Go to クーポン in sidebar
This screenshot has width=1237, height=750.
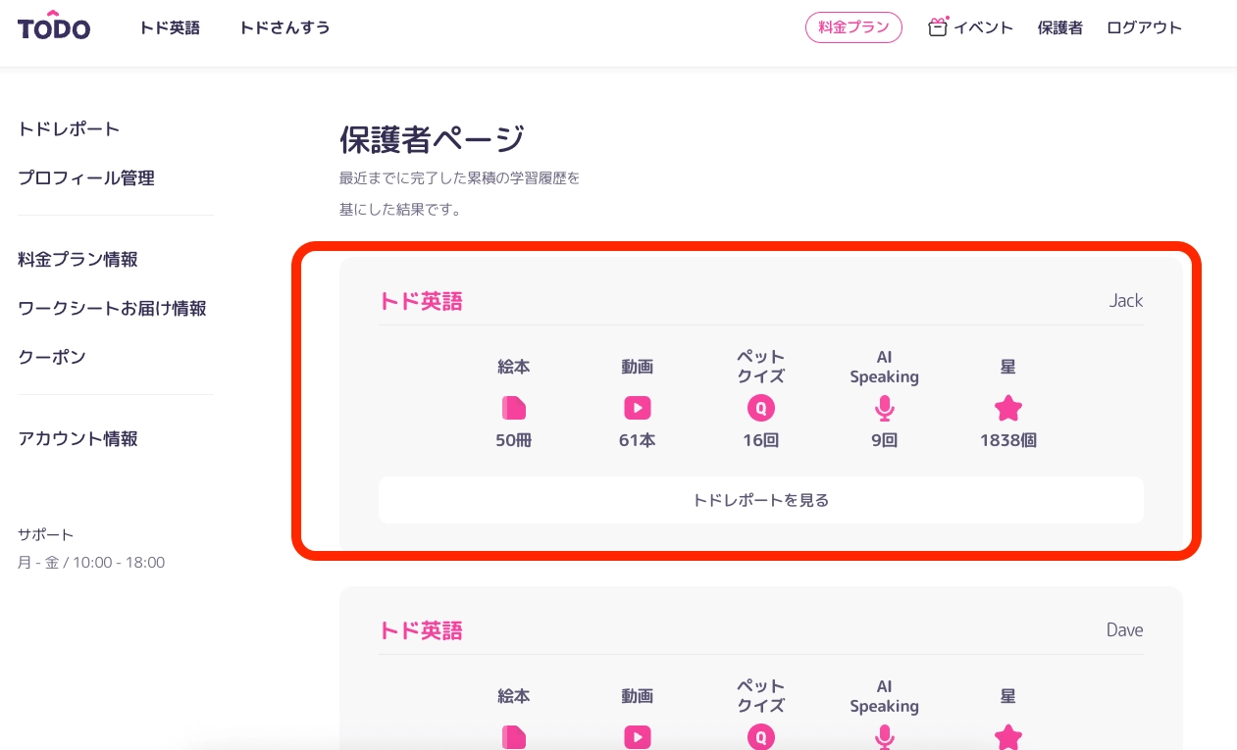click(x=52, y=358)
